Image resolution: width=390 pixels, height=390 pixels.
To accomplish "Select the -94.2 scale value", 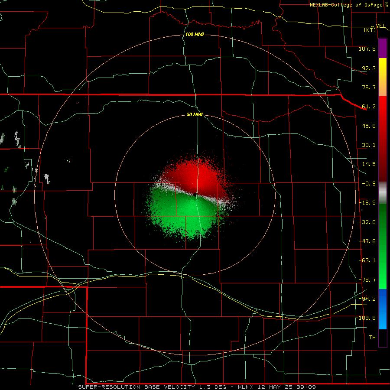I will click(367, 299).
